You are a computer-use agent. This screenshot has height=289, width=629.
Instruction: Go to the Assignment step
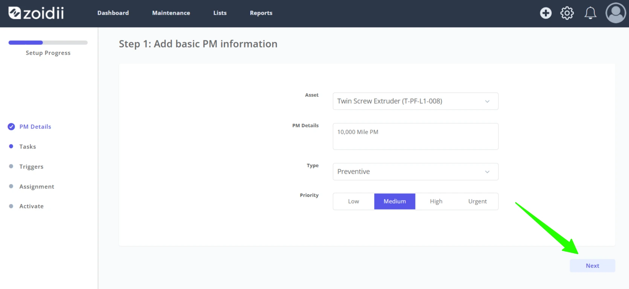pyautogui.click(x=37, y=187)
